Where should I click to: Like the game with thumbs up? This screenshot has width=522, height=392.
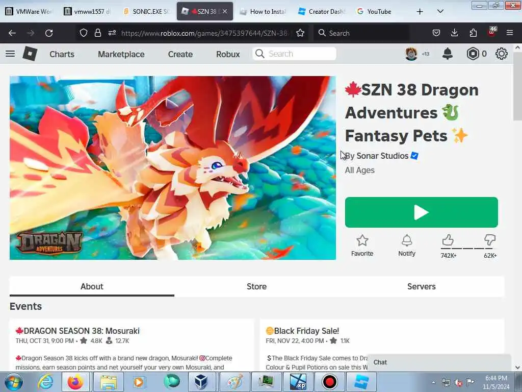[x=448, y=240]
